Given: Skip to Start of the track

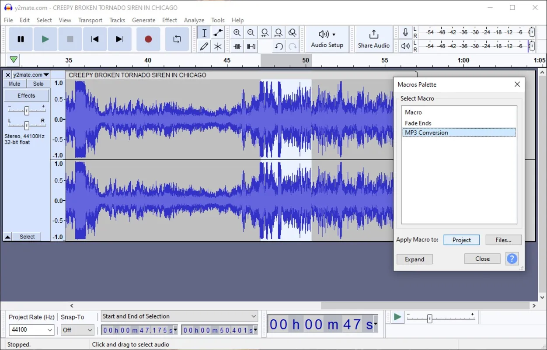Looking at the screenshot, I should (x=95, y=39).
